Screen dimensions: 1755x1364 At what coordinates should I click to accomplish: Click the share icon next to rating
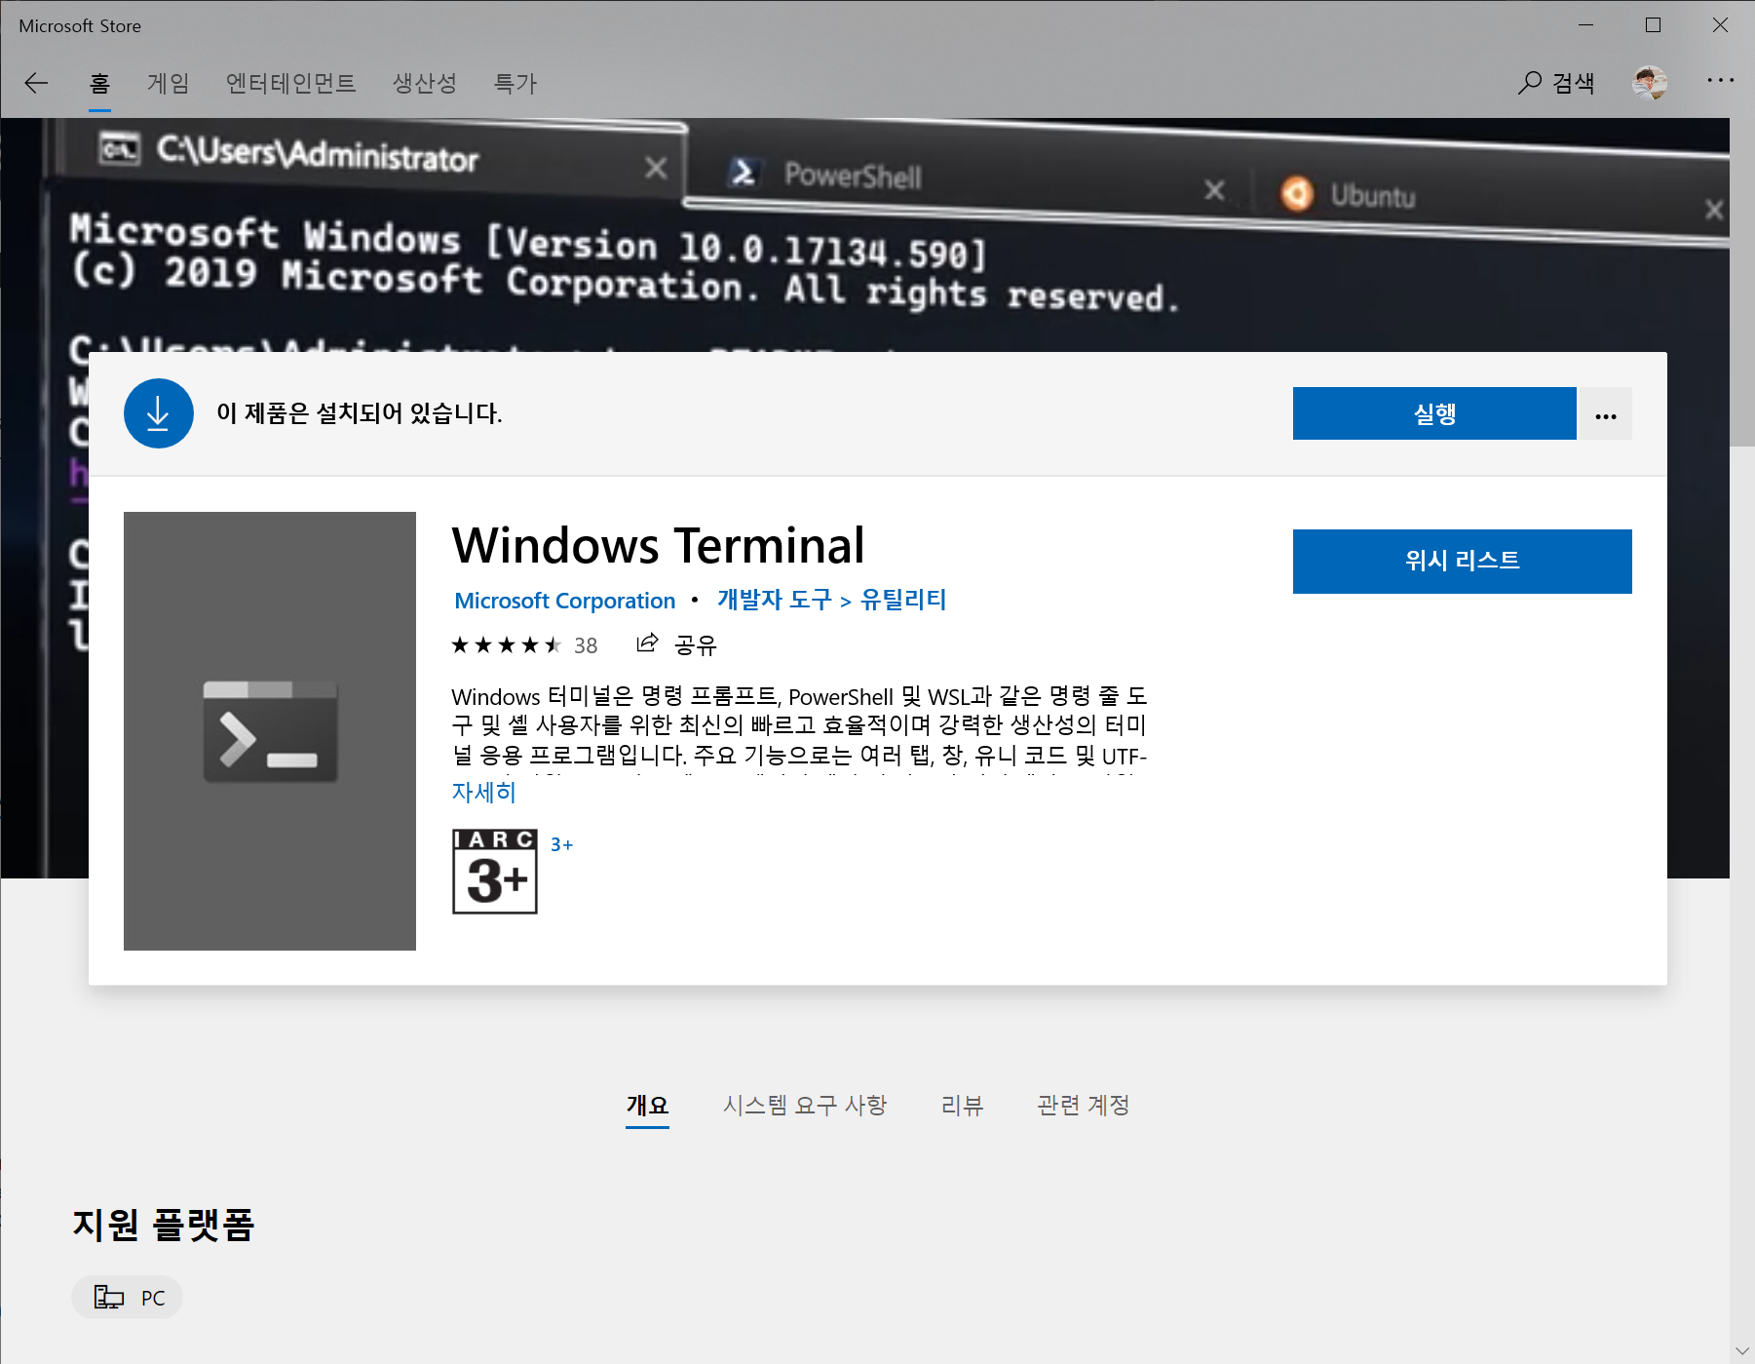(646, 643)
